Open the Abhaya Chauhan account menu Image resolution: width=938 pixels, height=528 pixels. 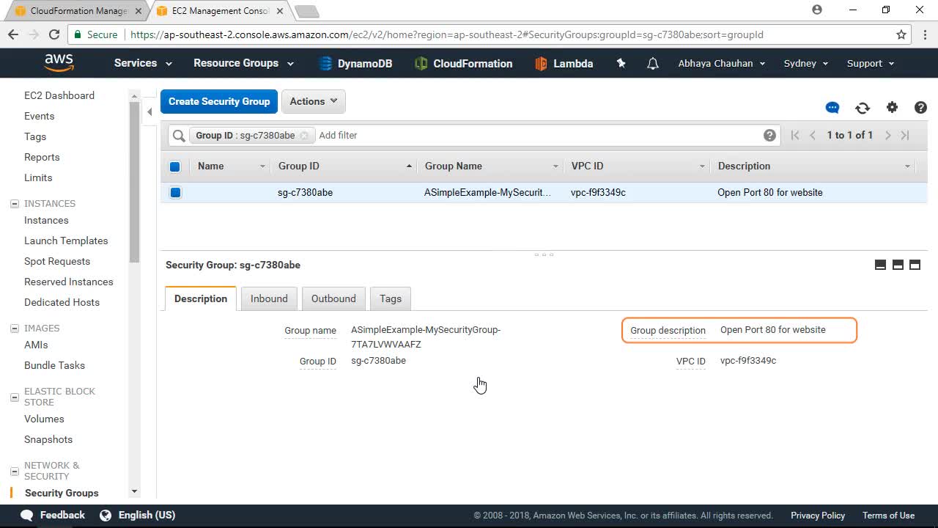pos(722,63)
